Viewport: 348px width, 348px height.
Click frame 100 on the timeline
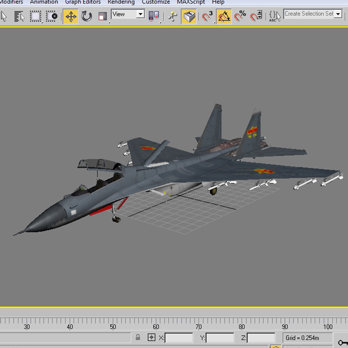[x=328, y=327]
